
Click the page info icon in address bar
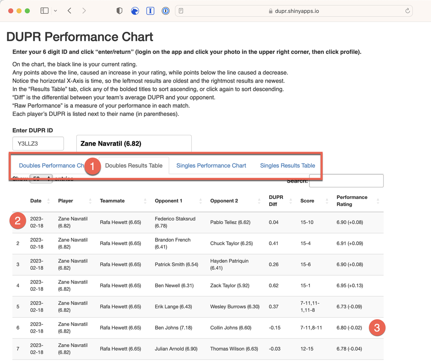(181, 10)
